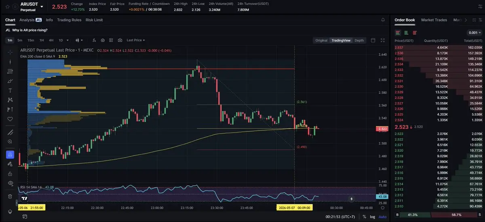Select the Text annotation tool

coord(10,90)
